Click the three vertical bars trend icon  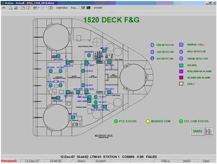click(x=83, y=8)
